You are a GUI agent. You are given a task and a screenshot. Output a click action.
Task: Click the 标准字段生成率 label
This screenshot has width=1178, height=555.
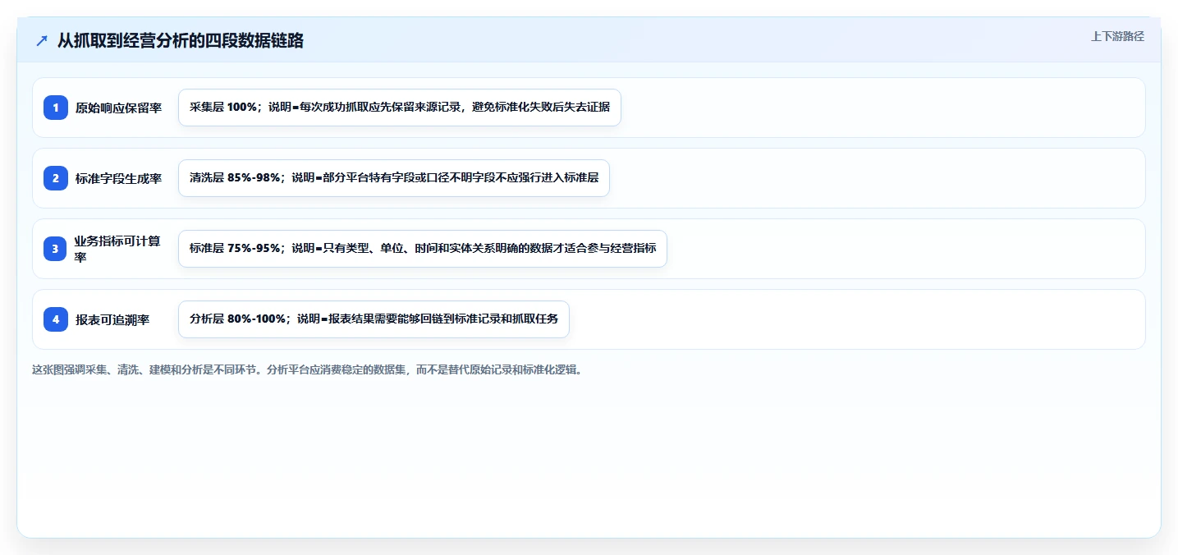tap(118, 178)
